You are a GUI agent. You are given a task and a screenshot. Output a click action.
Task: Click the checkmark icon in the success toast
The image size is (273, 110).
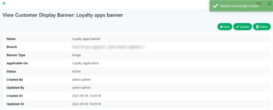[215, 6]
